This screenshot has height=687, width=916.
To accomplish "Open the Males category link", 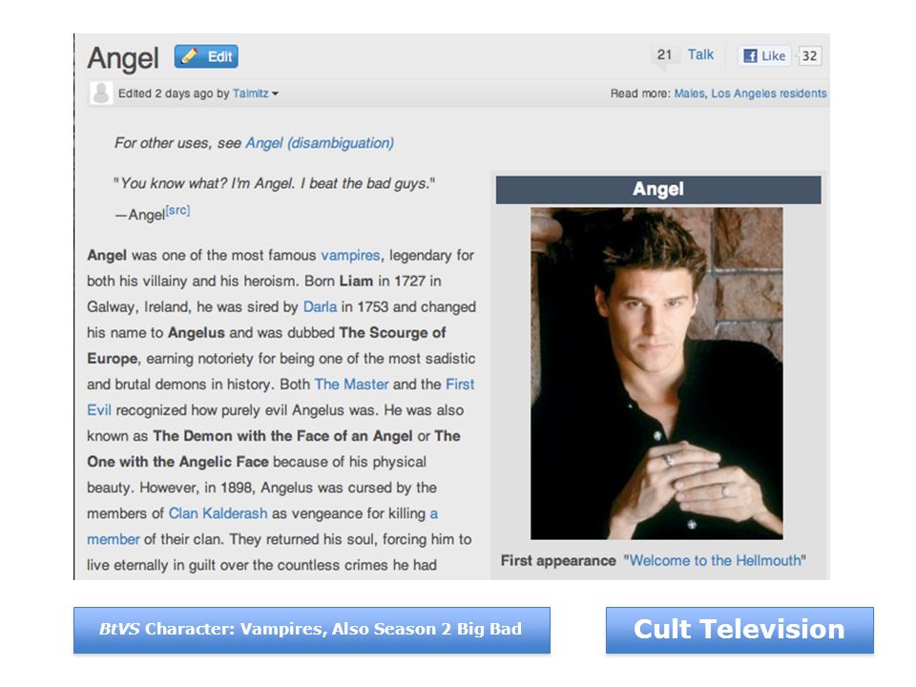I will 689,94.
